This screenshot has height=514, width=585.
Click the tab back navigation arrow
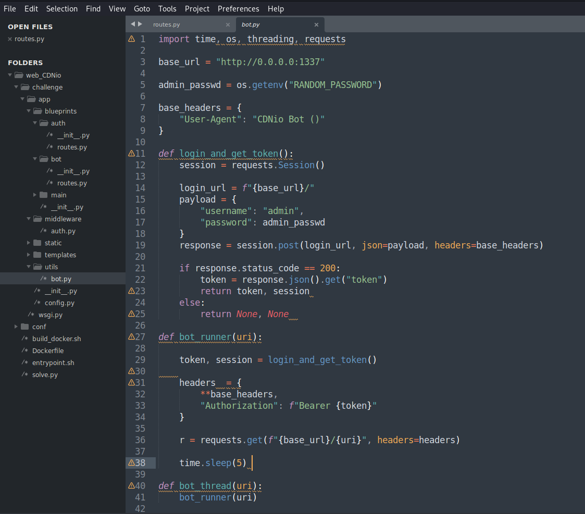point(133,24)
